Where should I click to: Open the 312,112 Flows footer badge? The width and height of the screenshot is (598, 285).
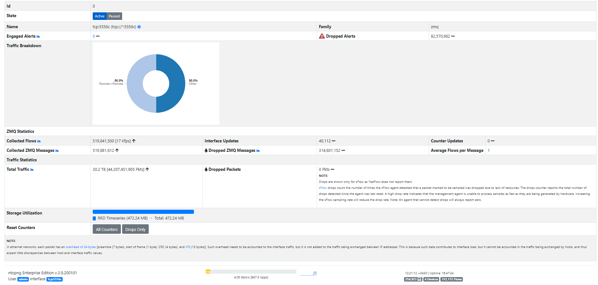pos(452,279)
